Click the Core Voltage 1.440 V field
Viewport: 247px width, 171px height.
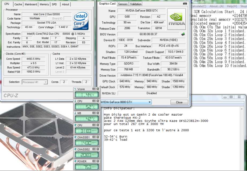point(63,27)
